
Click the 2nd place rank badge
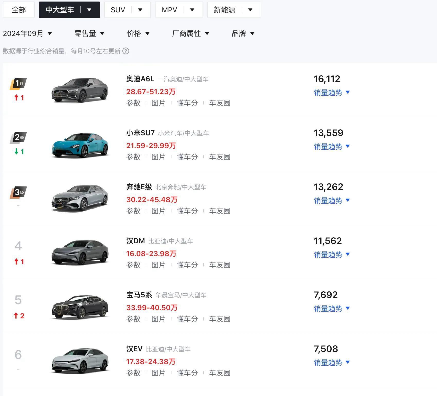tap(18, 138)
